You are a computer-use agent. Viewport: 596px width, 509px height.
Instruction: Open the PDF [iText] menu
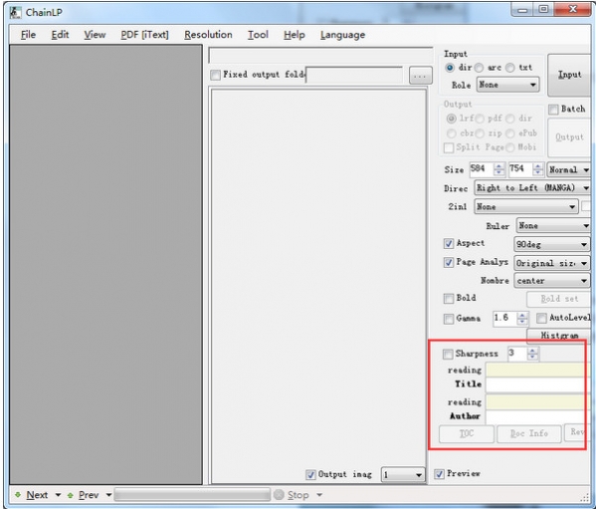point(144,35)
